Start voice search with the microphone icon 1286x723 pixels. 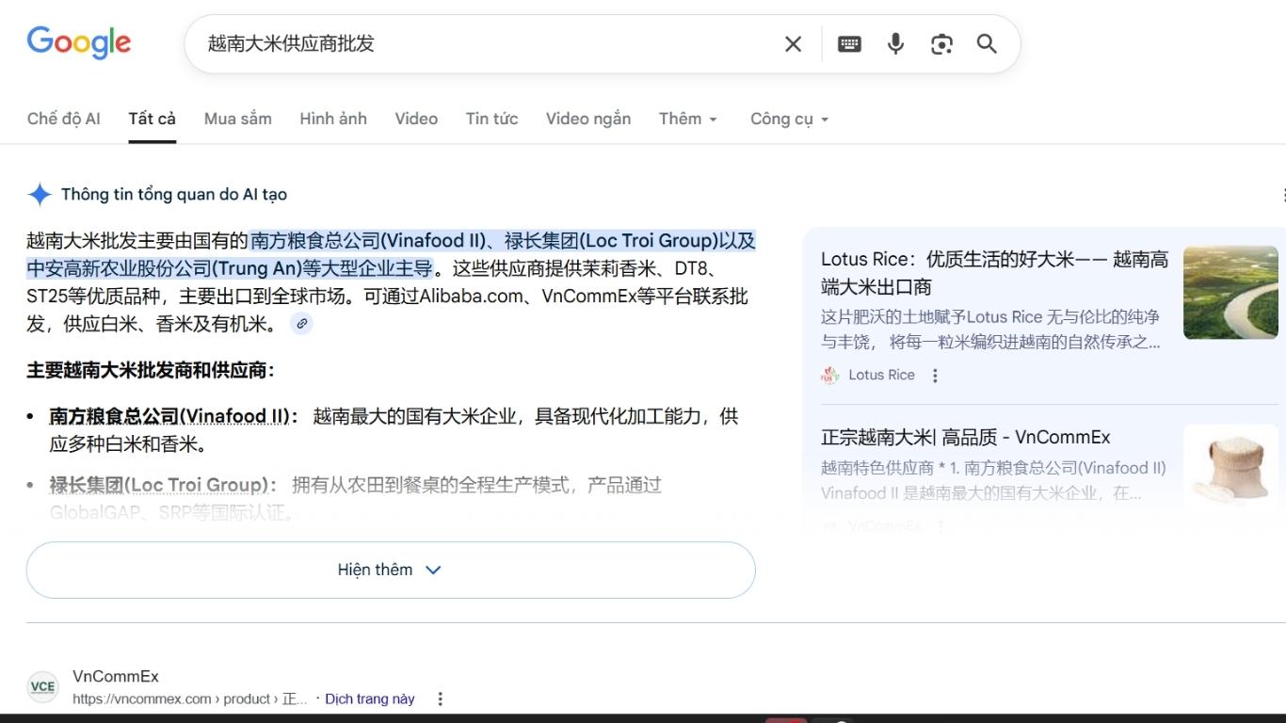(894, 43)
